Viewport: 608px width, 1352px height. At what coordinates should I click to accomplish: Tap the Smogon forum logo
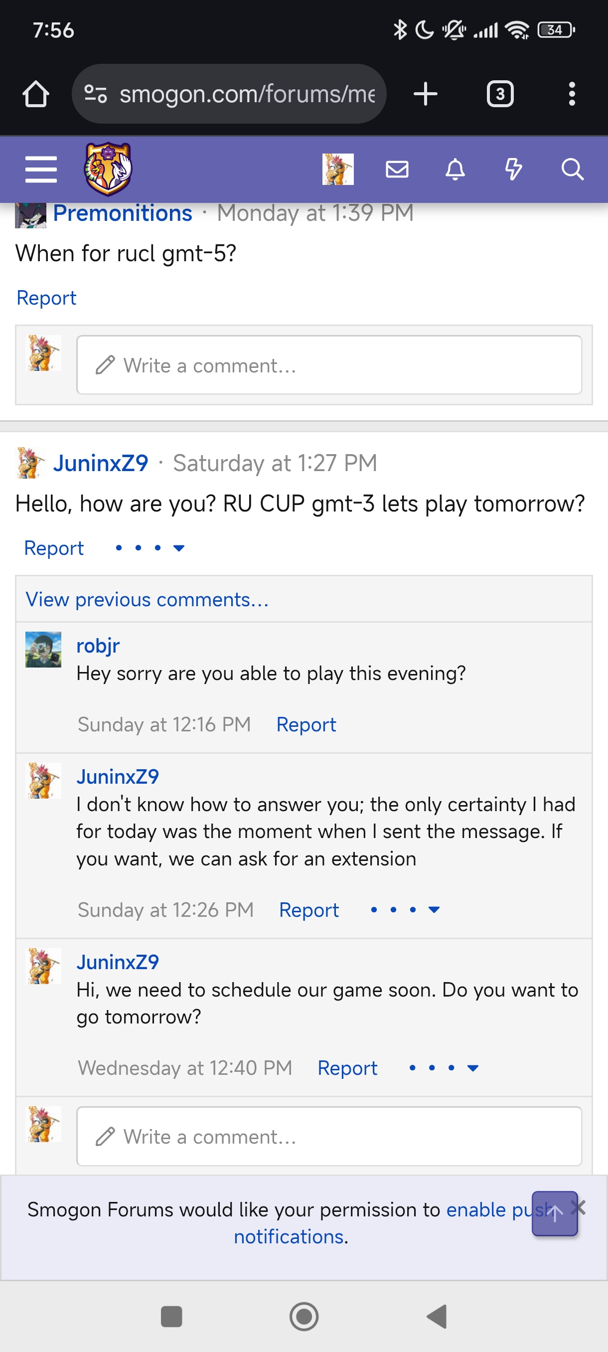pos(108,169)
